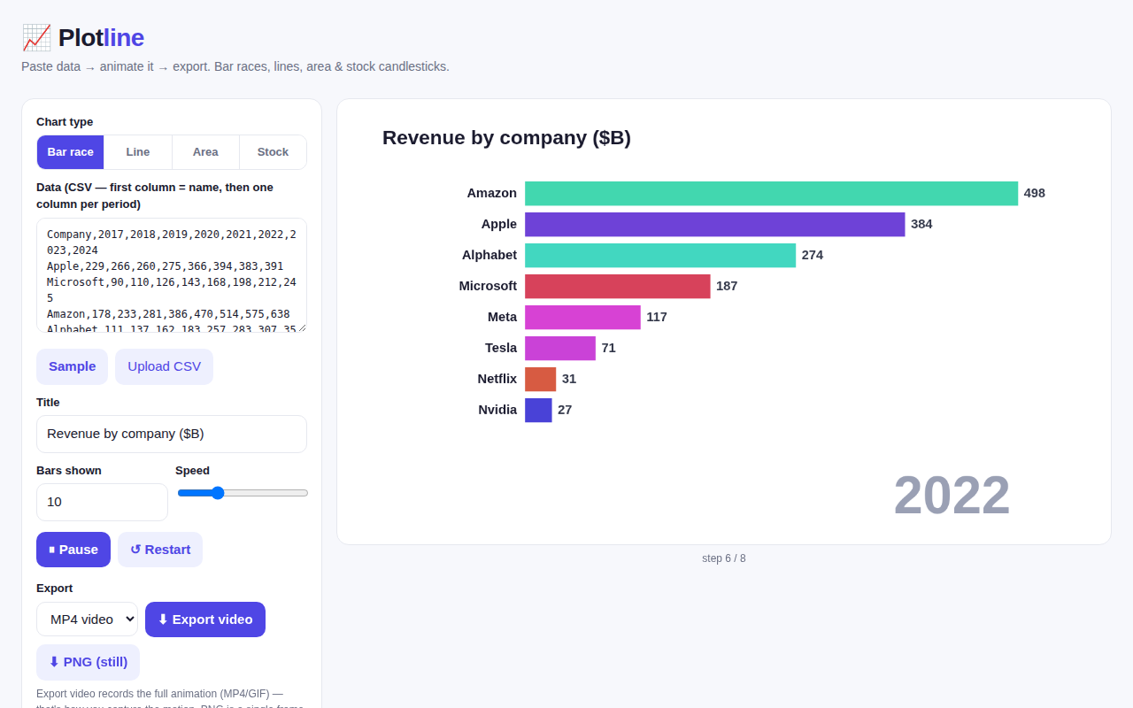The width and height of the screenshot is (1133, 708).
Task: Click the Speed slider handle
Action: point(218,493)
